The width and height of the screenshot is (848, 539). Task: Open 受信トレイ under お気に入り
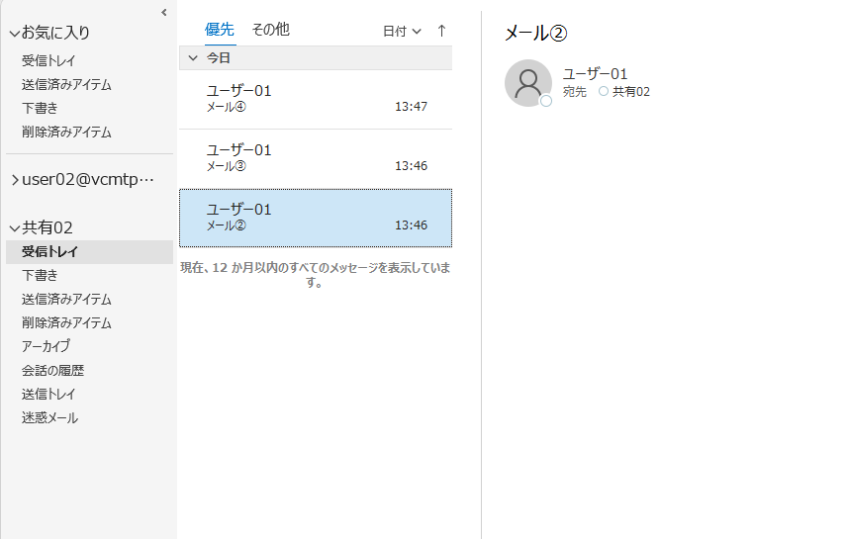[48, 61]
